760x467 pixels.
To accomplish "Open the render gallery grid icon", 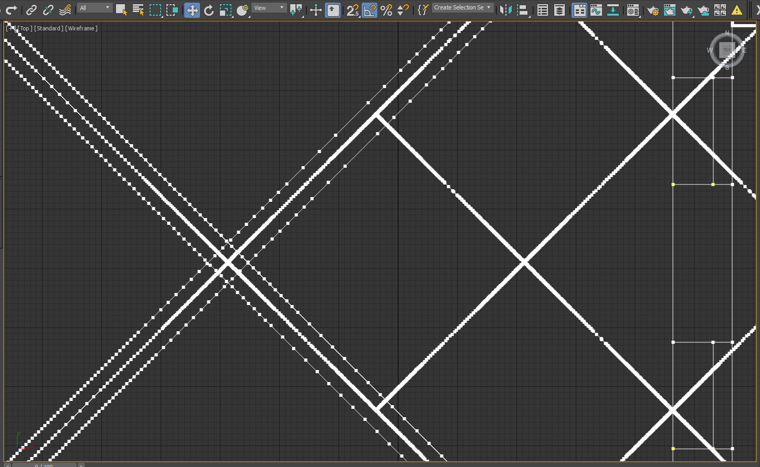I will click(x=720, y=9).
